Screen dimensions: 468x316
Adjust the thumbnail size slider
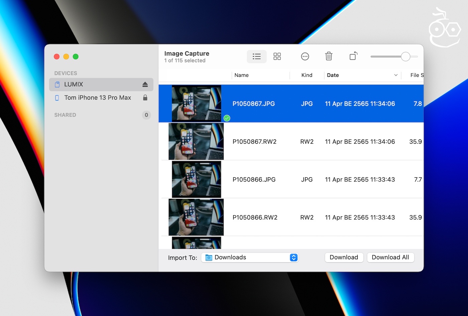coord(405,57)
